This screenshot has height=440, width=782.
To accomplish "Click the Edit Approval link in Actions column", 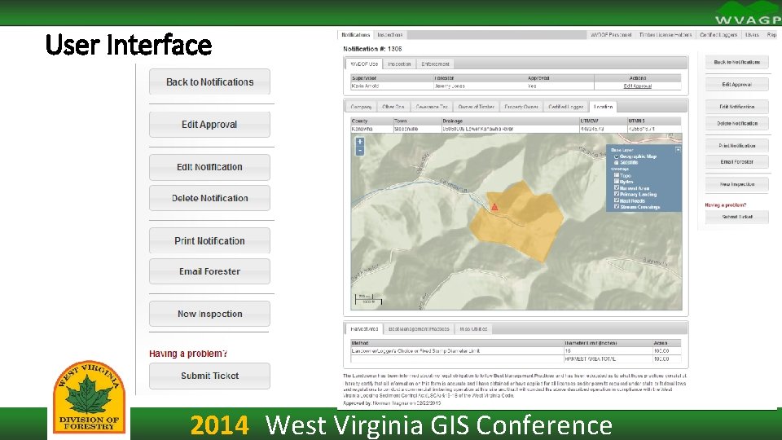I will pos(637,86).
